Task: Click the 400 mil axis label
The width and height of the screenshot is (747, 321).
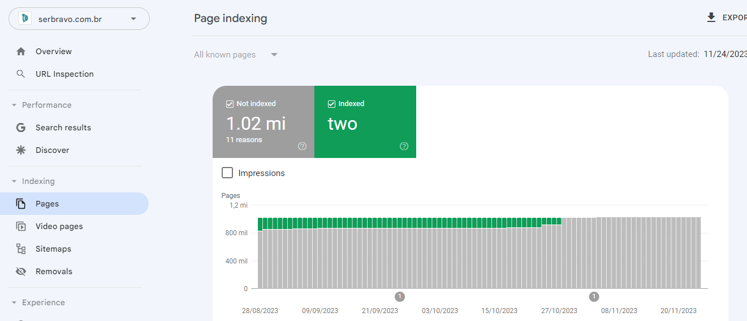Action: coord(236,261)
